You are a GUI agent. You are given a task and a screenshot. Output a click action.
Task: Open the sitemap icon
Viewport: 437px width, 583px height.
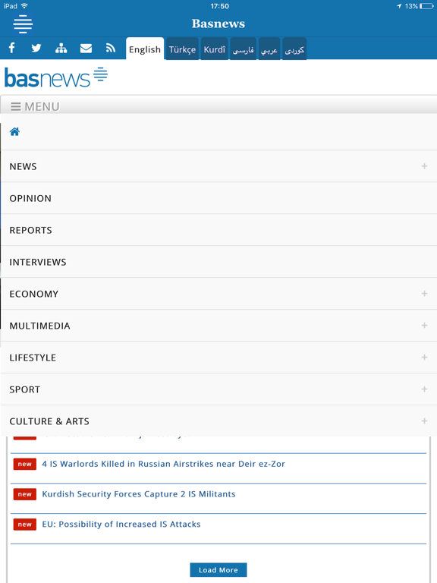tap(61, 48)
